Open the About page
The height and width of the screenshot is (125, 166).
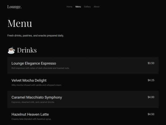[97, 7]
